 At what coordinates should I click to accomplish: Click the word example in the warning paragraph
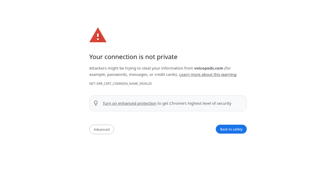pyautogui.click(x=97, y=74)
